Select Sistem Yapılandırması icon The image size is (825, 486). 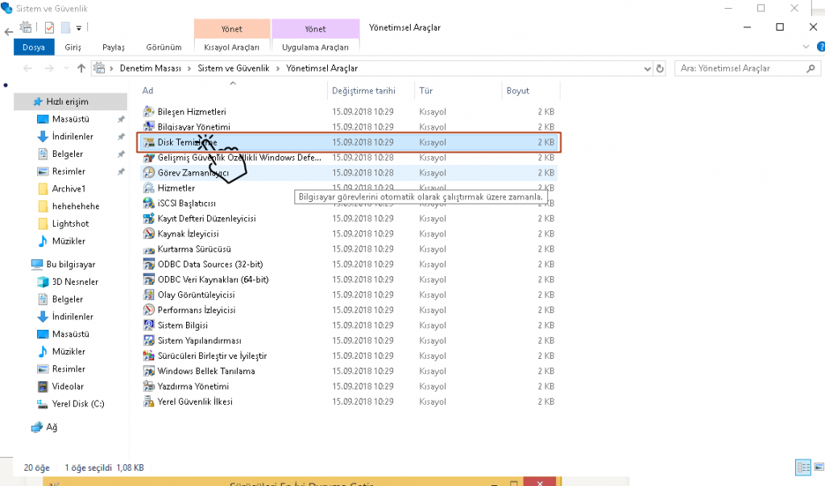point(149,340)
